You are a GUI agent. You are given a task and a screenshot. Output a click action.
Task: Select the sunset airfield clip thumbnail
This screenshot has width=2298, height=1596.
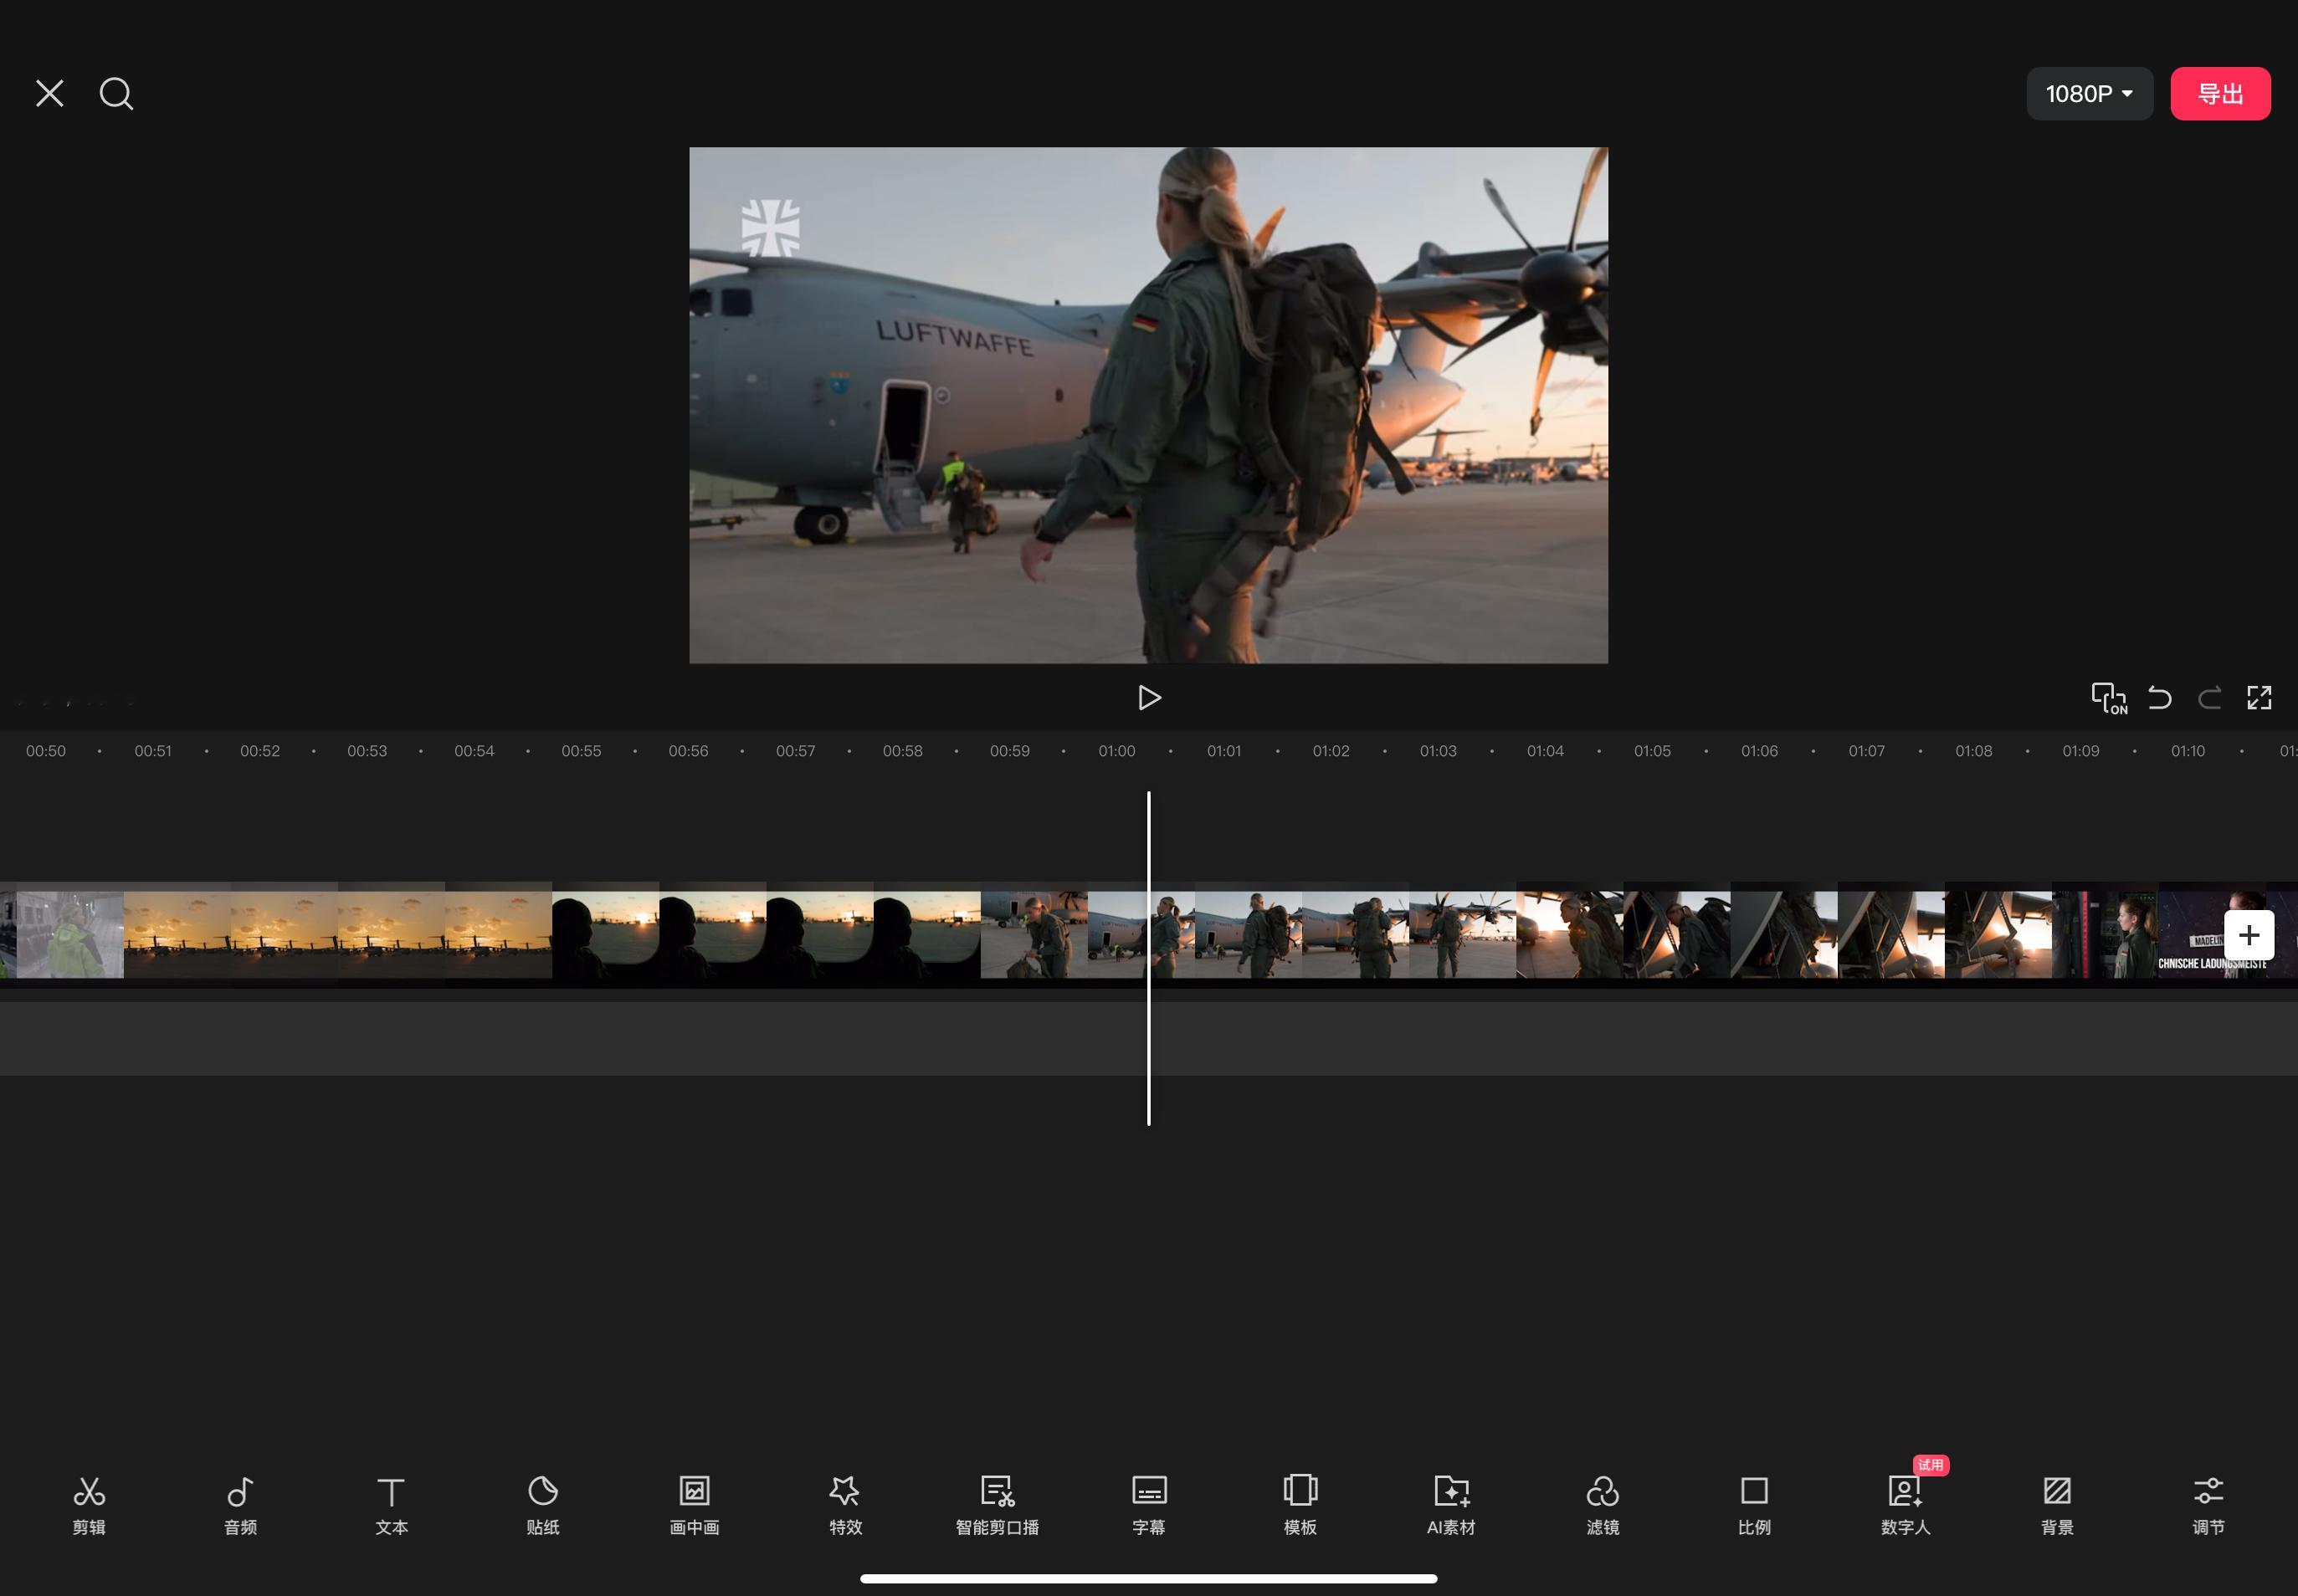(337, 934)
